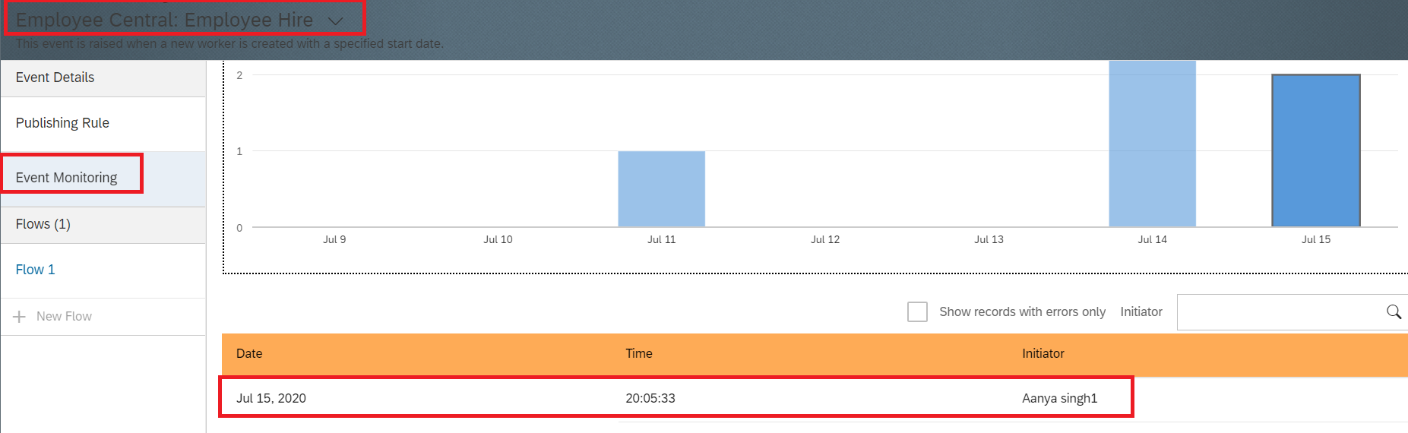This screenshot has height=433, width=1408.
Task: Select the Jul 14 bar in chart
Action: tap(1152, 144)
